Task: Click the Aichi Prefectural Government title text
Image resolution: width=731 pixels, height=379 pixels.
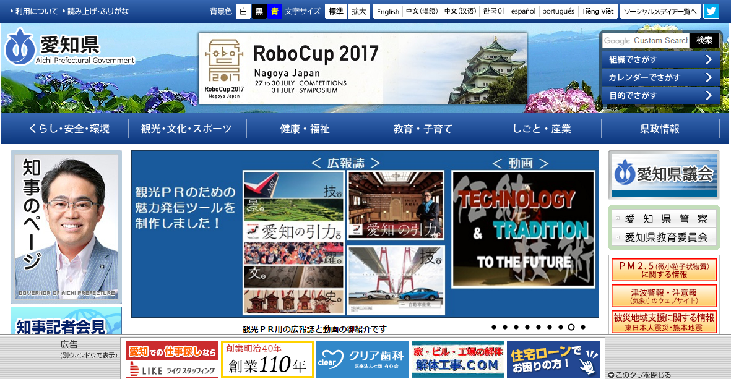Action: [85, 61]
